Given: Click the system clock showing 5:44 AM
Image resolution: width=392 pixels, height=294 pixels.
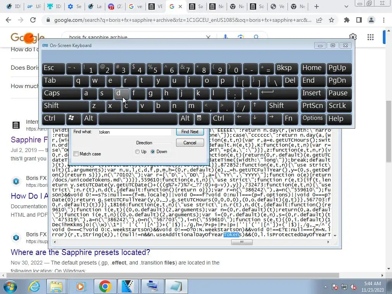Looking at the screenshot, I should [x=372, y=287].
